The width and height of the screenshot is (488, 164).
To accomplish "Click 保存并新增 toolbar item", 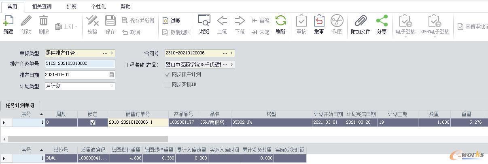I will coord(138,21).
